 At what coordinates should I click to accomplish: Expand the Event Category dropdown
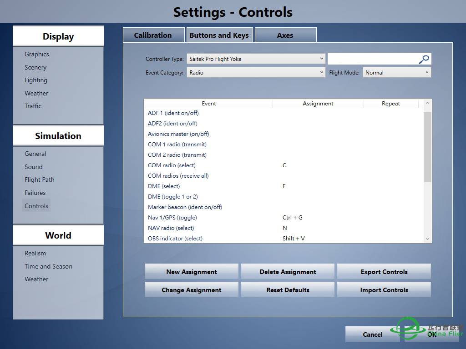pos(256,73)
